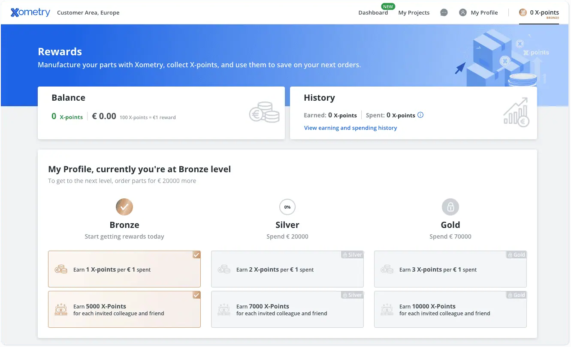Click the Spend € 20000 text
This screenshot has width=571, height=347.
coord(287,236)
